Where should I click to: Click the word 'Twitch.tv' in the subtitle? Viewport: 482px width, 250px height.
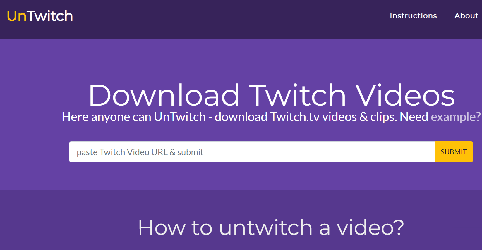[295, 117]
